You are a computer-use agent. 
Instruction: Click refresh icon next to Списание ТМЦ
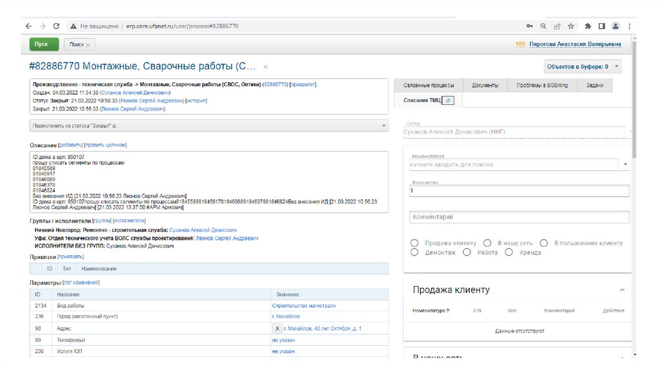pyautogui.click(x=449, y=100)
